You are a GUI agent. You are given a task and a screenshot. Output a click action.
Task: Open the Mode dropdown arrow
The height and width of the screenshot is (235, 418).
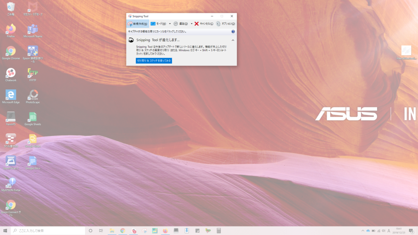click(x=170, y=24)
